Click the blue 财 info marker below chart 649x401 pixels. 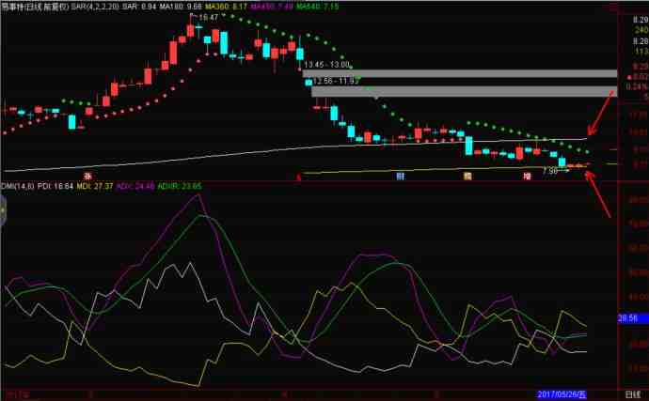tap(401, 177)
